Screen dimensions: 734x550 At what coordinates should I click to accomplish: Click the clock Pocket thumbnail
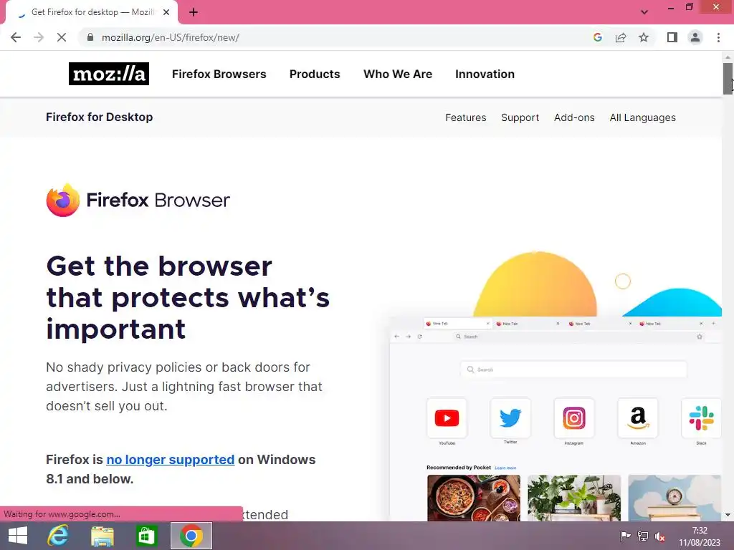[674, 498]
